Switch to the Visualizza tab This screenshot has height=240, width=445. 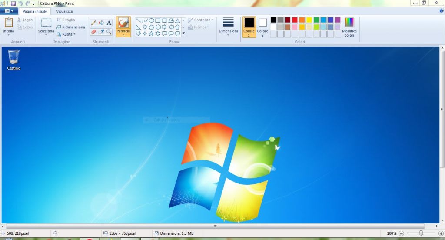64,11
